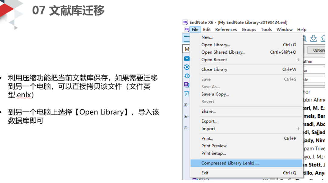Choose Exit from the File menu

(246, 173)
